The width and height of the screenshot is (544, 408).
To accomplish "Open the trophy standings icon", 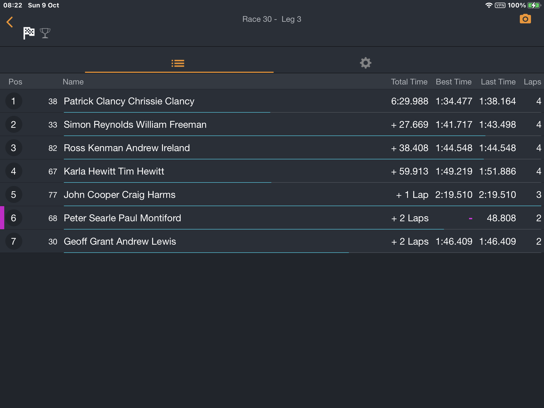I will pyautogui.click(x=45, y=33).
